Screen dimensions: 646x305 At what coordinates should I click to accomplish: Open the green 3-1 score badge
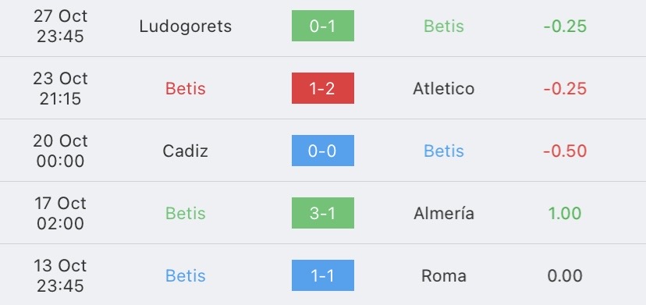coord(322,213)
